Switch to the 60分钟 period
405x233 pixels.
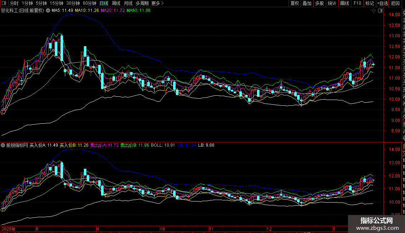(90, 3)
